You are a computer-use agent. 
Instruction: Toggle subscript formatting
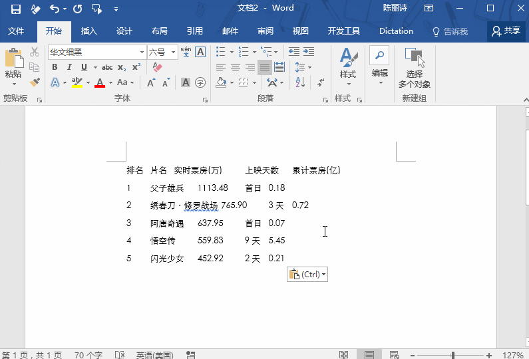click(x=122, y=67)
